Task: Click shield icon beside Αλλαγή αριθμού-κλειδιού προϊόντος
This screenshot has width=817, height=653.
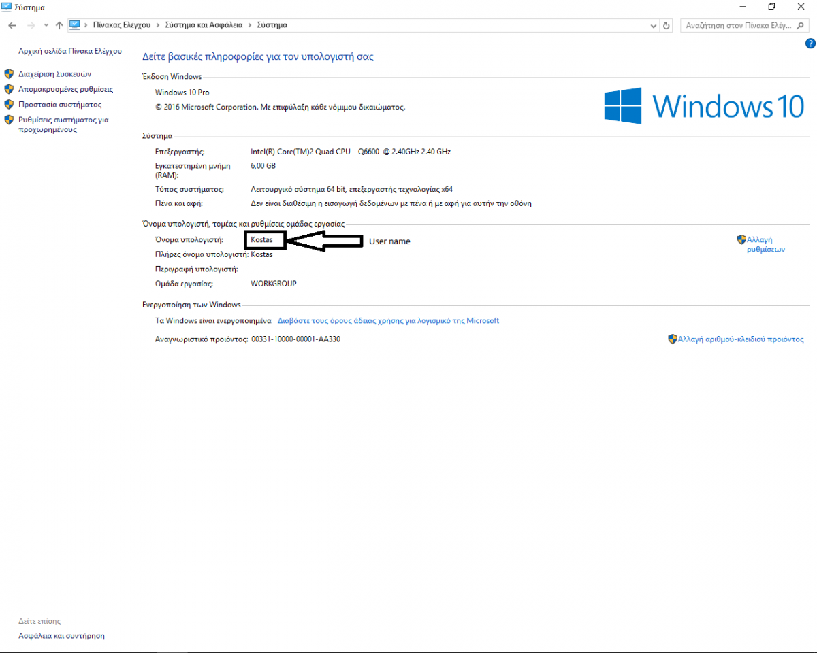Action: [x=672, y=339]
